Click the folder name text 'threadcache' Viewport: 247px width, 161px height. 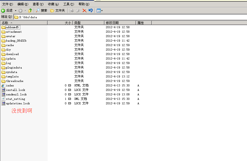pos(15,81)
